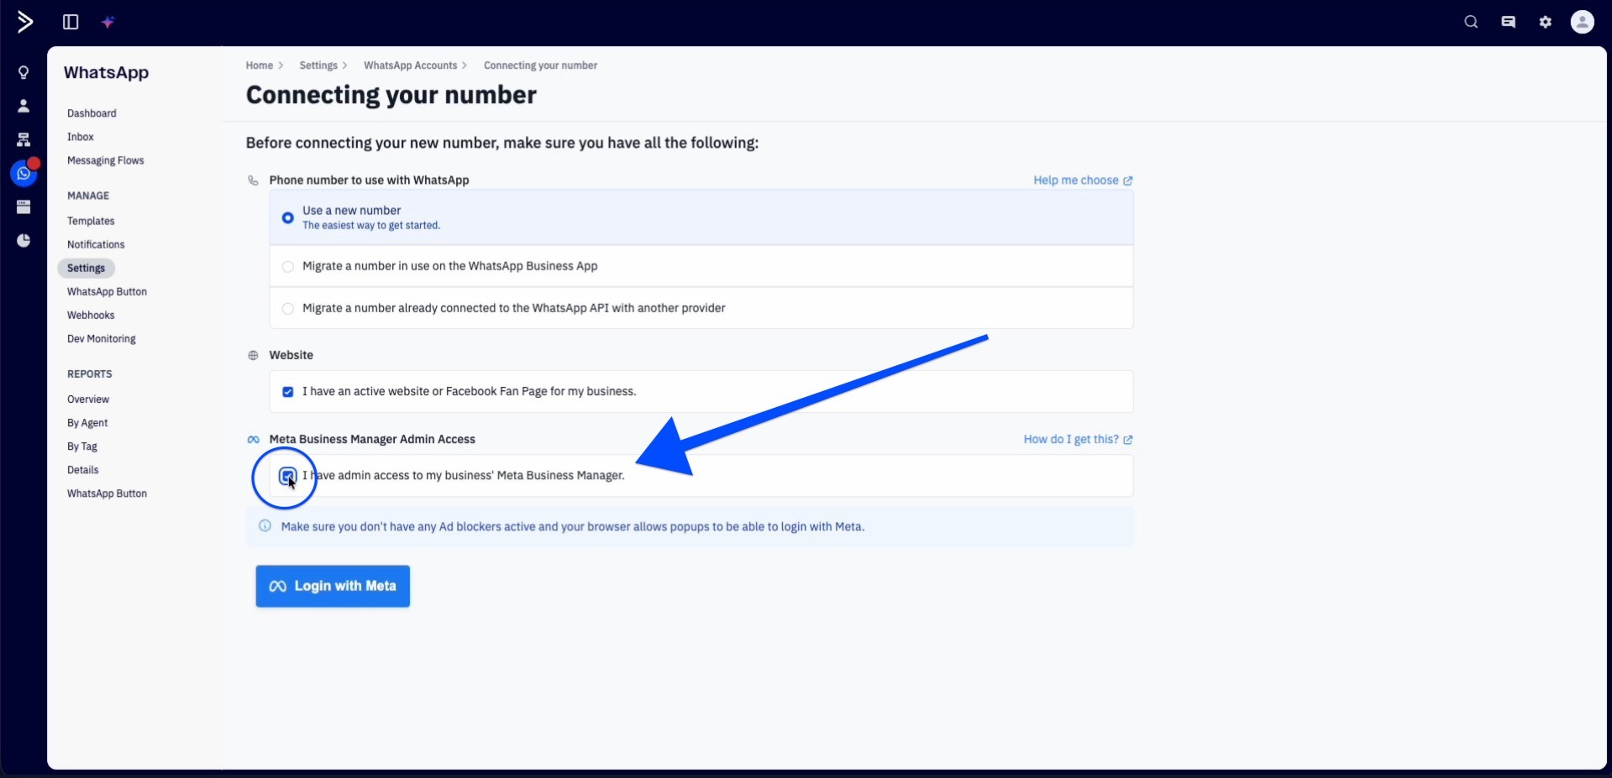Toggle the Meta Business Manager admin access checkbox
This screenshot has height=778, width=1612.
tap(287, 476)
